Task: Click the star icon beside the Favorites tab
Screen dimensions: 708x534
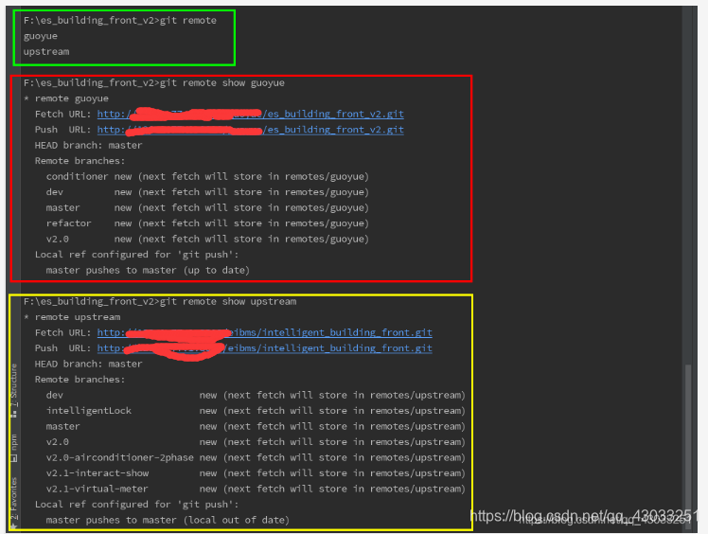Action: tap(13, 525)
